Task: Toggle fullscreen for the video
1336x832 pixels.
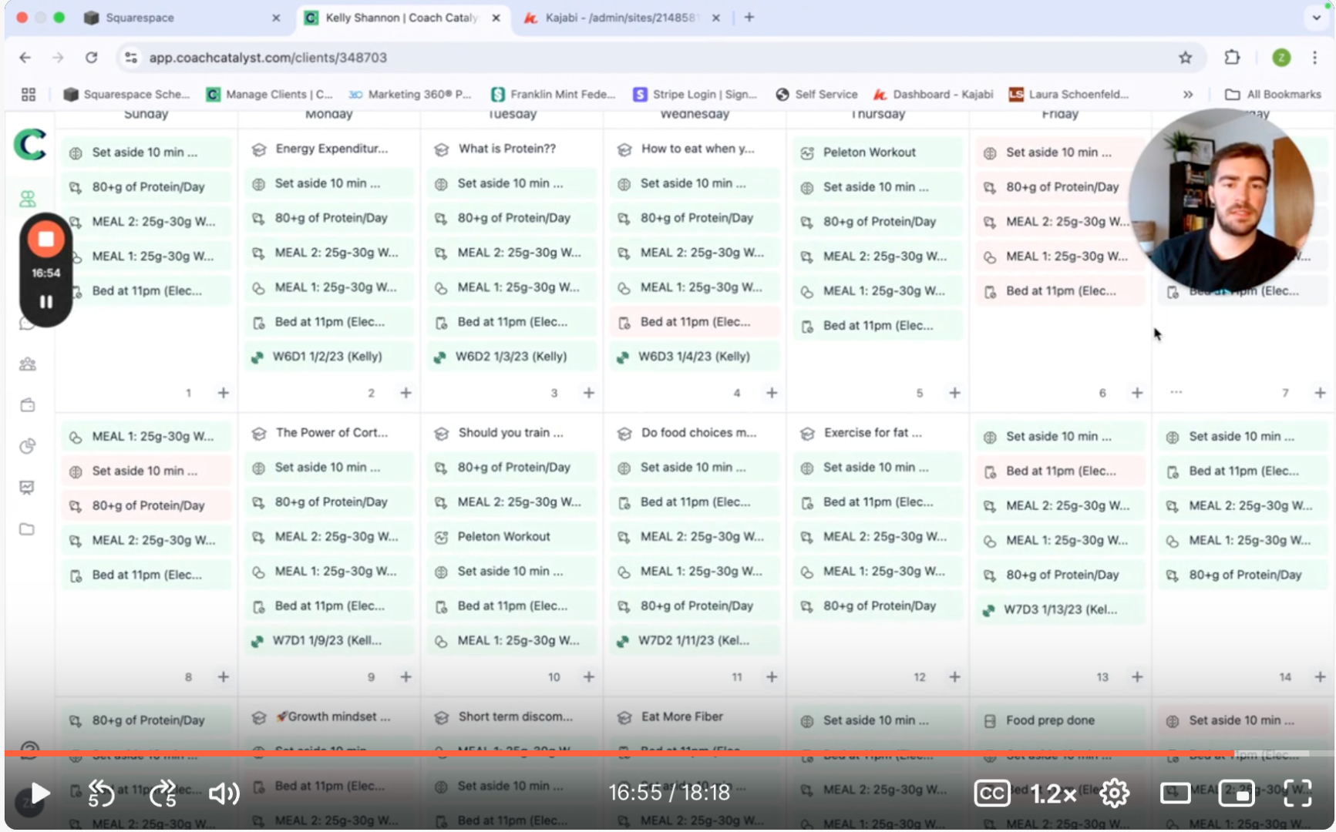Action: pos(1298,793)
